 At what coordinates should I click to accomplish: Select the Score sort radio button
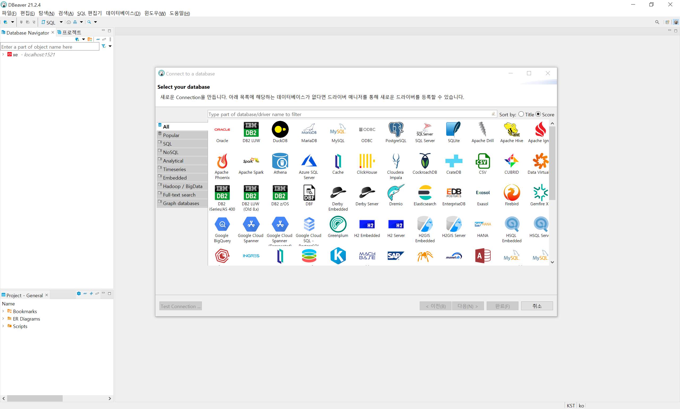click(538, 114)
